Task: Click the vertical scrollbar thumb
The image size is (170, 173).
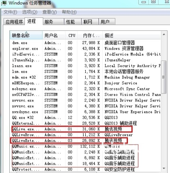Action: tap(164, 77)
